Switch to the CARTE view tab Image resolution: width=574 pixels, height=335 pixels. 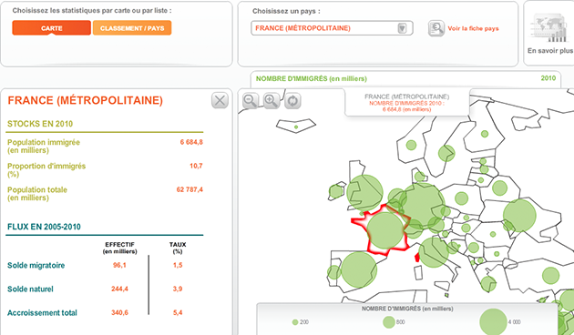click(52, 28)
